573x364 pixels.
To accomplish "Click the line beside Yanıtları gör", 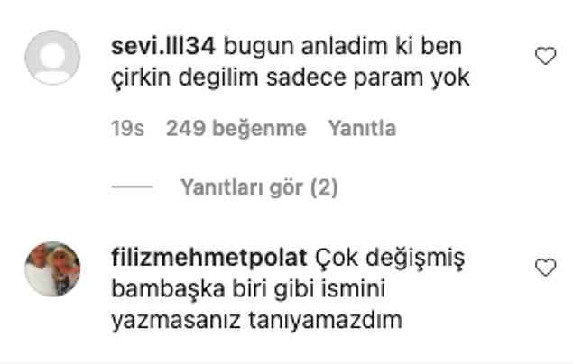I will tap(133, 187).
